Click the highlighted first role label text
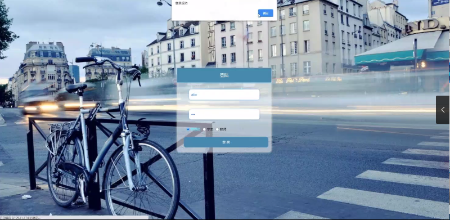450x220 pixels. tap(195, 129)
